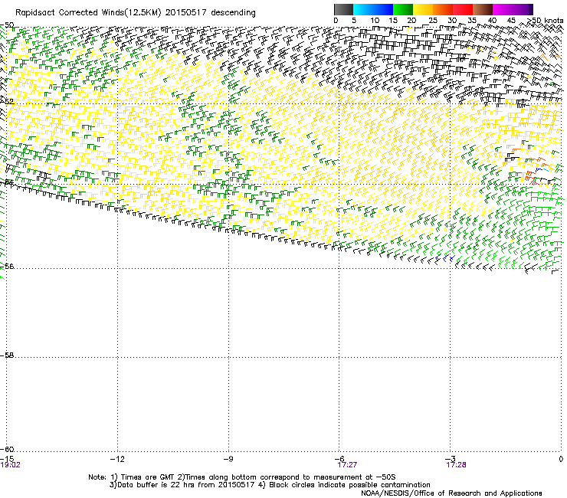Click the '40' legend scale label

492,21
